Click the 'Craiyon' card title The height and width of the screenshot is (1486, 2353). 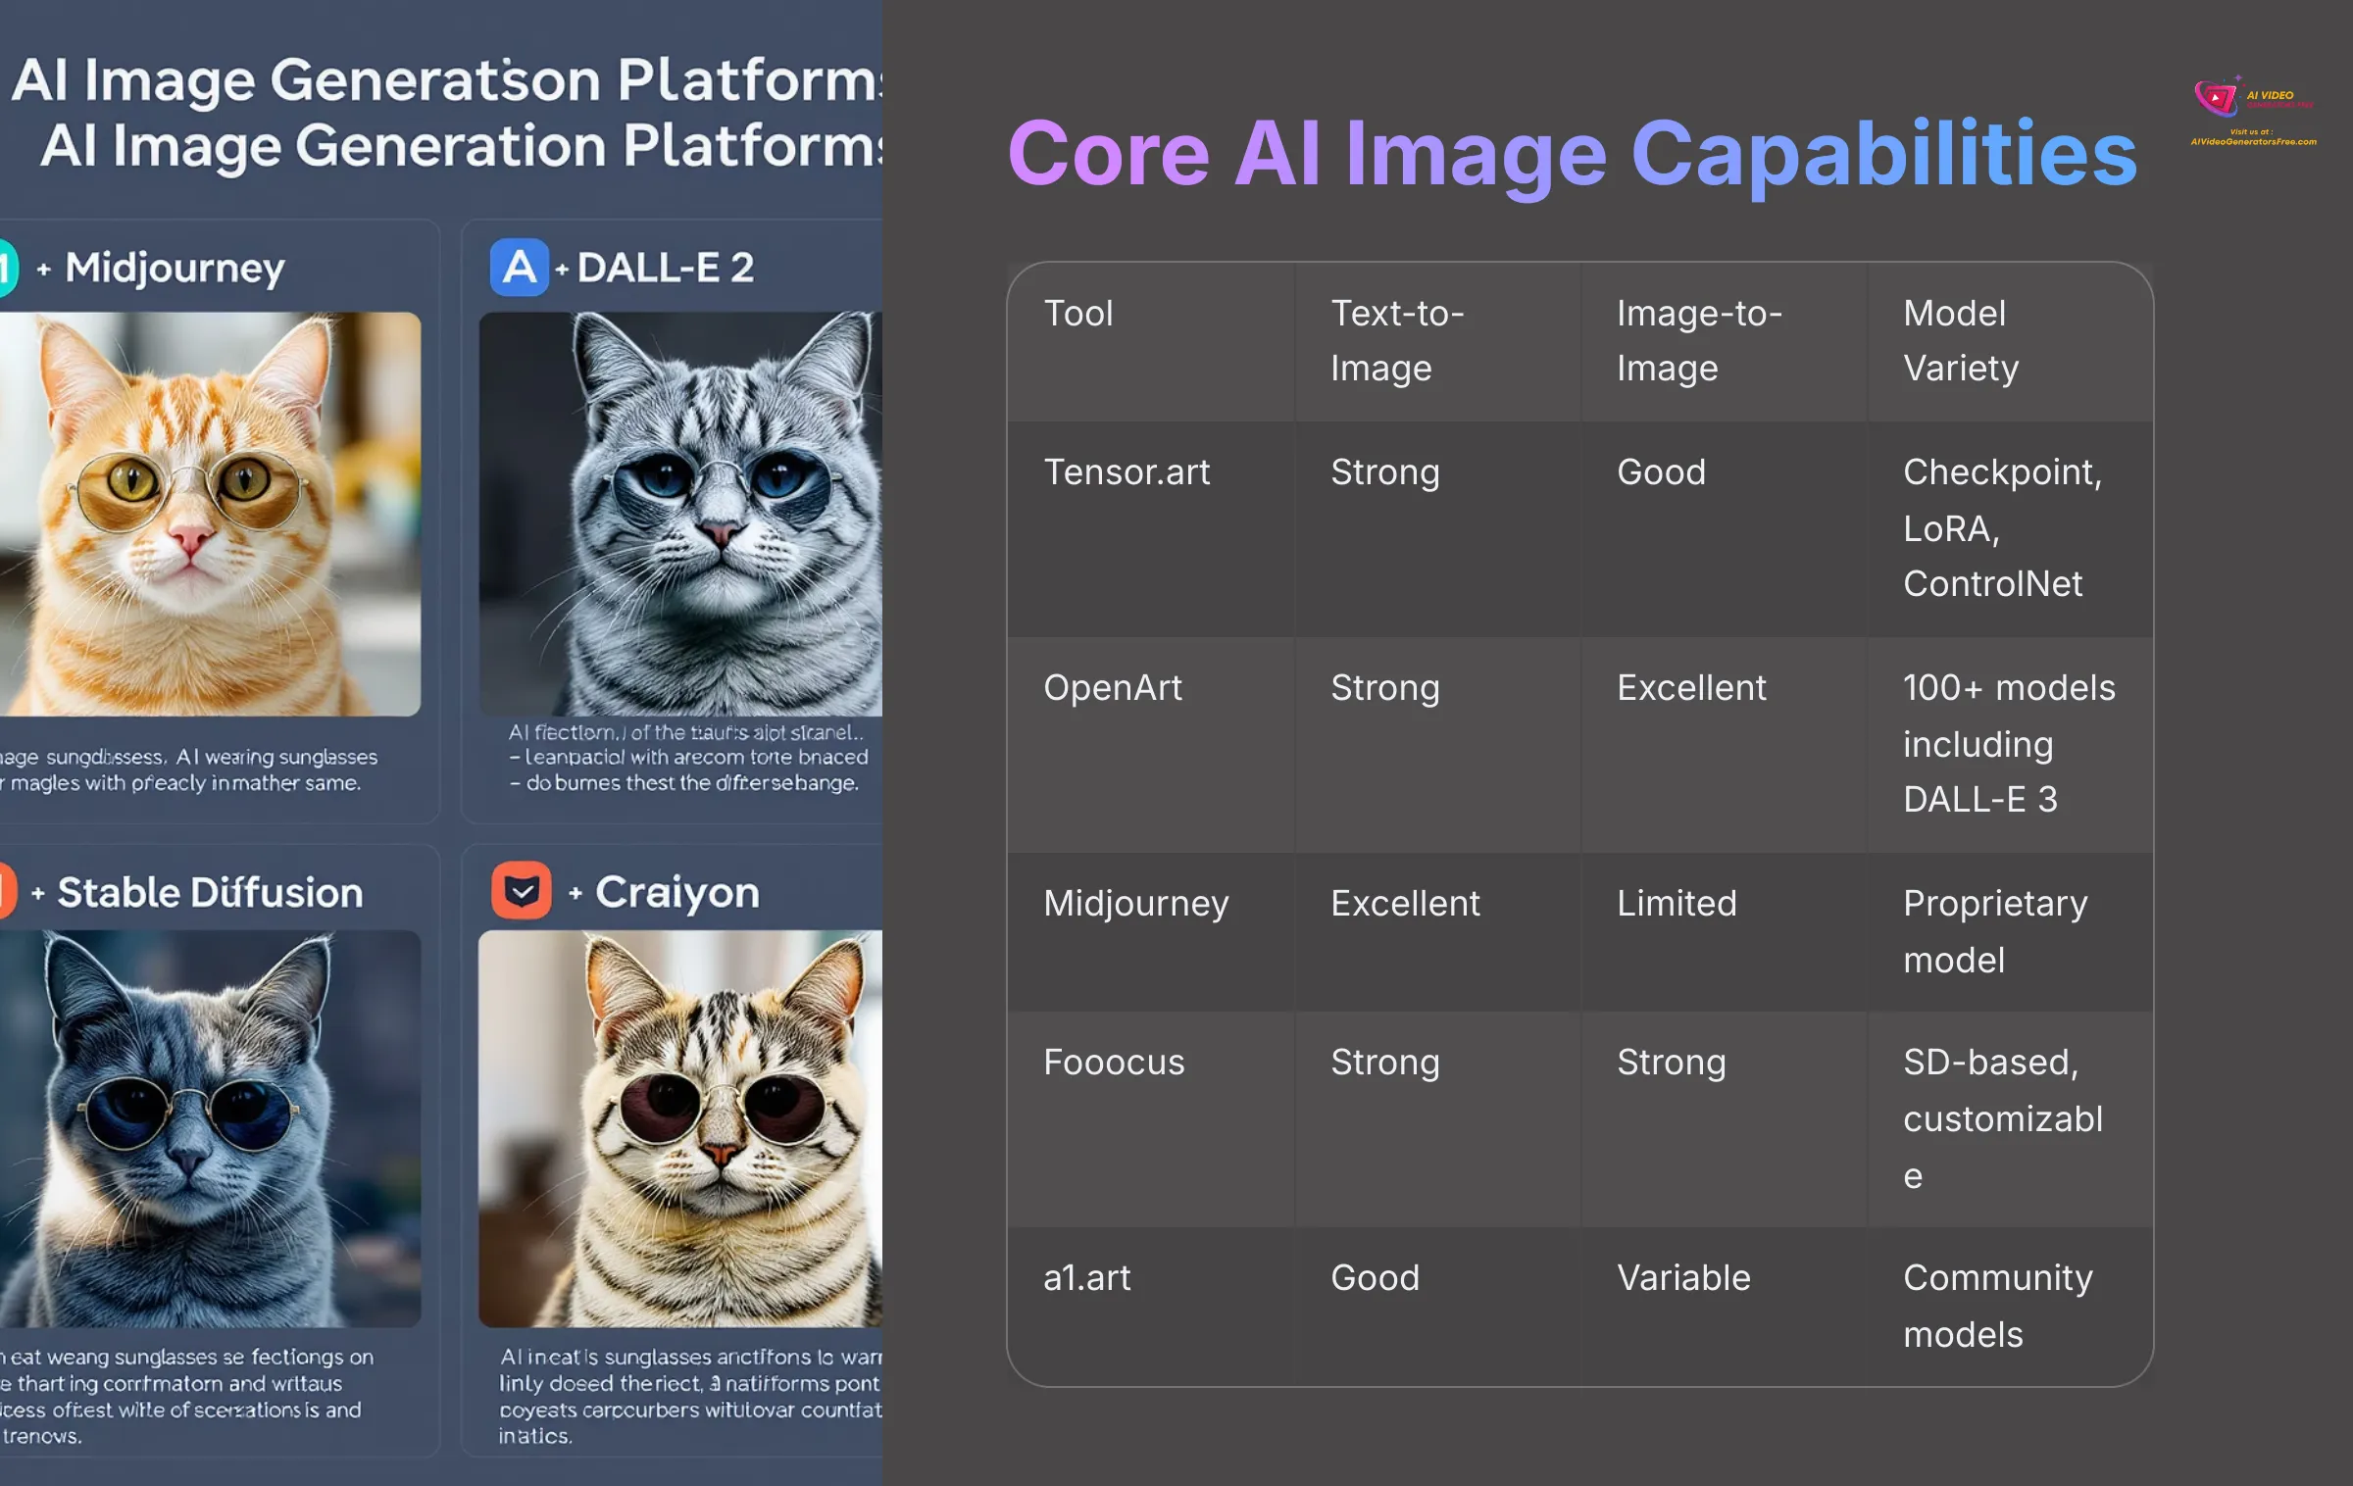(x=677, y=893)
